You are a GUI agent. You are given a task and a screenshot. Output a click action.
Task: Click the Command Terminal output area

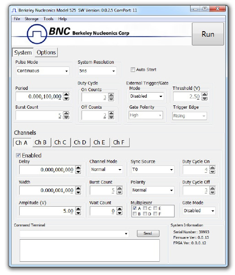[89, 250]
